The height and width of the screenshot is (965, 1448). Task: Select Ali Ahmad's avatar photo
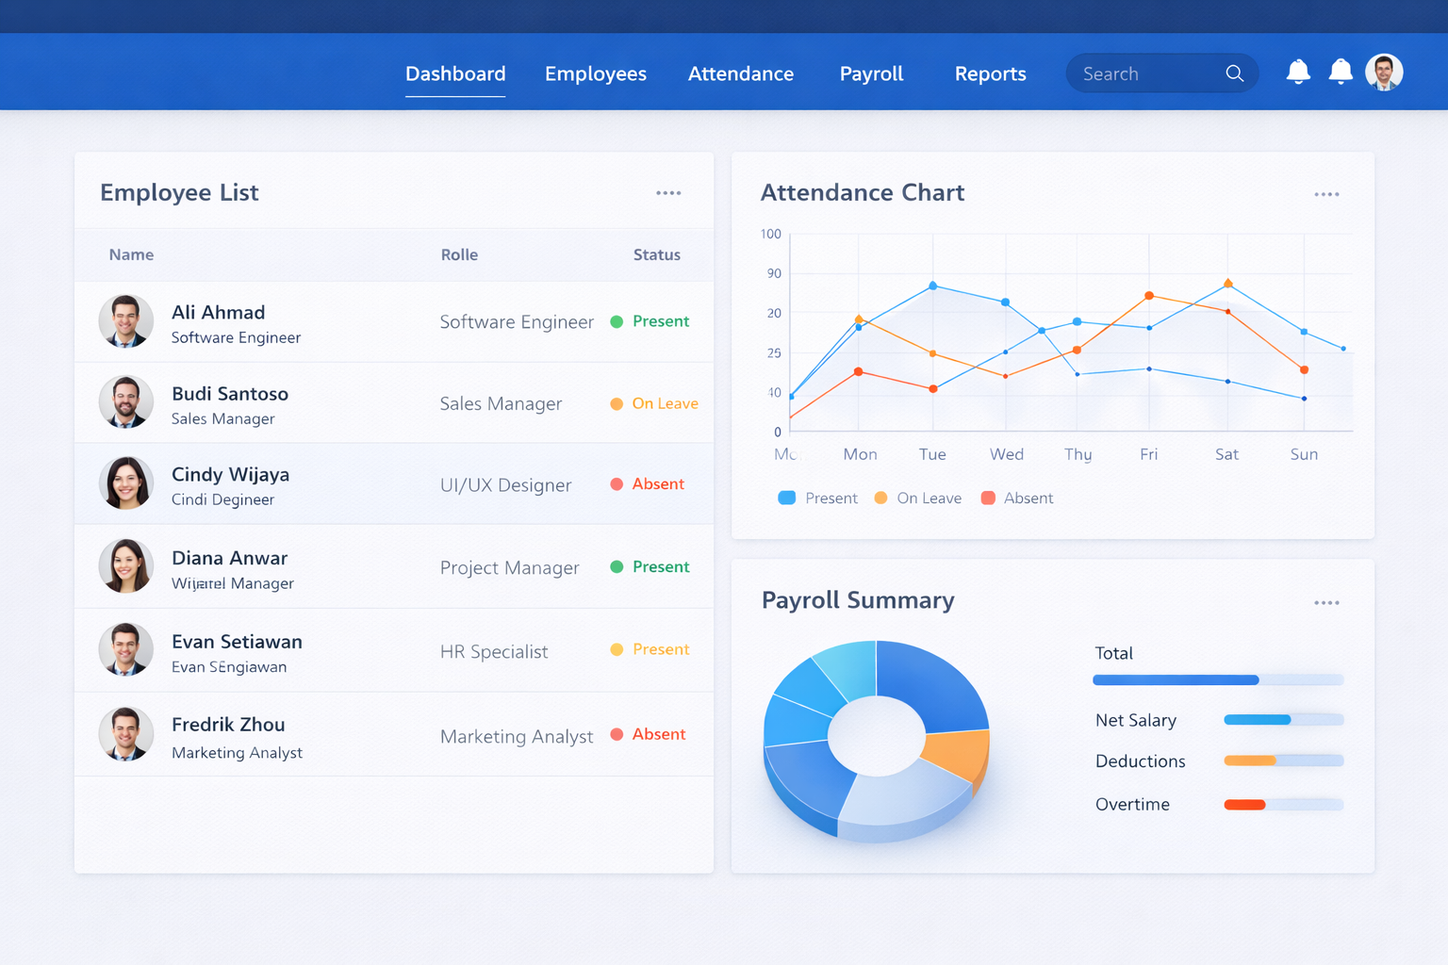pyautogui.click(x=126, y=321)
